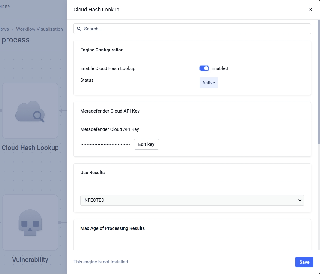The image size is (320, 274).
Task: Open the Workflow Visualization breadcrumb
Action: pos(40,29)
